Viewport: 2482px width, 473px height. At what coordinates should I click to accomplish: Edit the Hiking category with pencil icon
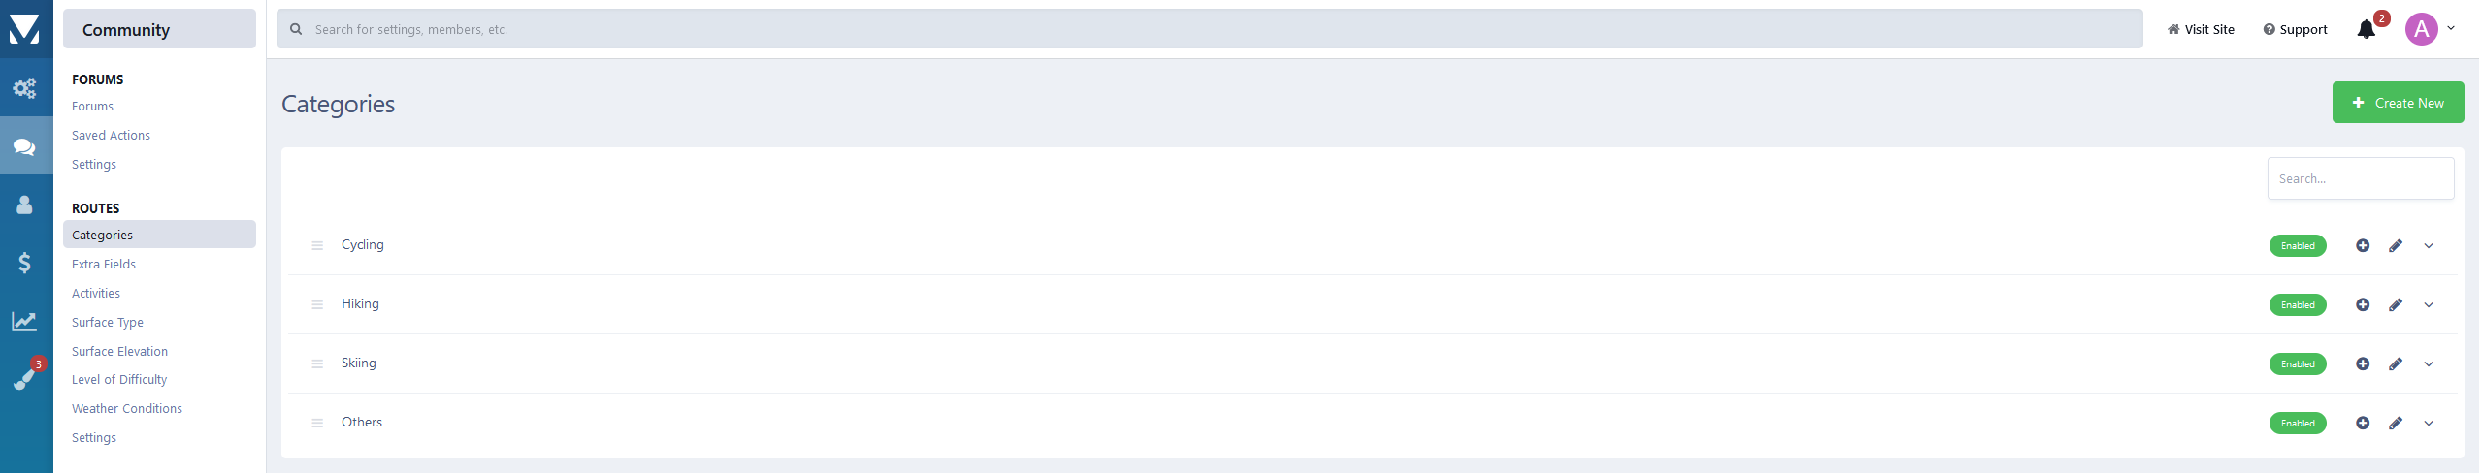[x=2396, y=305]
